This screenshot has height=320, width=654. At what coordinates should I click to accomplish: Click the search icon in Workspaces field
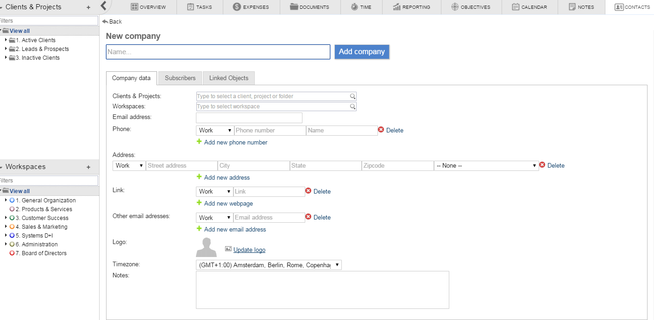tap(352, 107)
